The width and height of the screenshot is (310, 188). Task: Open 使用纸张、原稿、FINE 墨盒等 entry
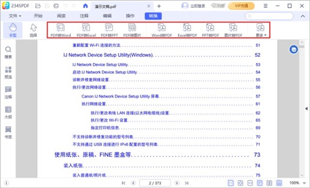click(92, 154)
